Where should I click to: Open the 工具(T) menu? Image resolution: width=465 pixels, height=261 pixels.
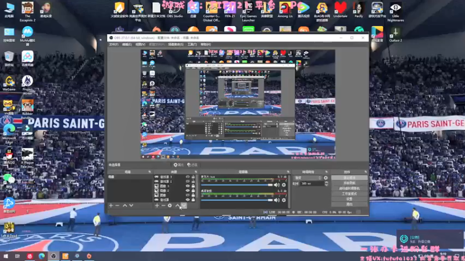click(192, 45)
